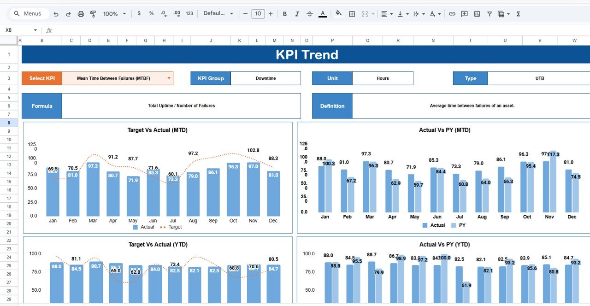Open the text color picker
This screenshot has width=590, height=306.
(x=323, y=14)
